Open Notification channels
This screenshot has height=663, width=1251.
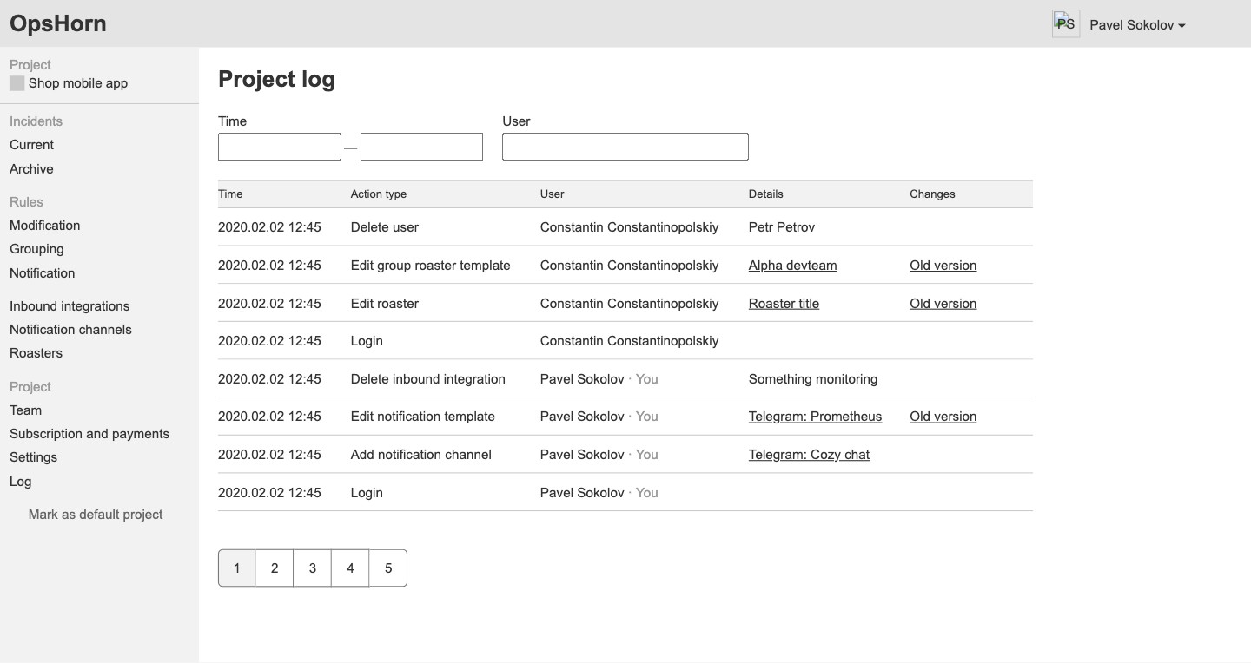(x=70, y=330)
